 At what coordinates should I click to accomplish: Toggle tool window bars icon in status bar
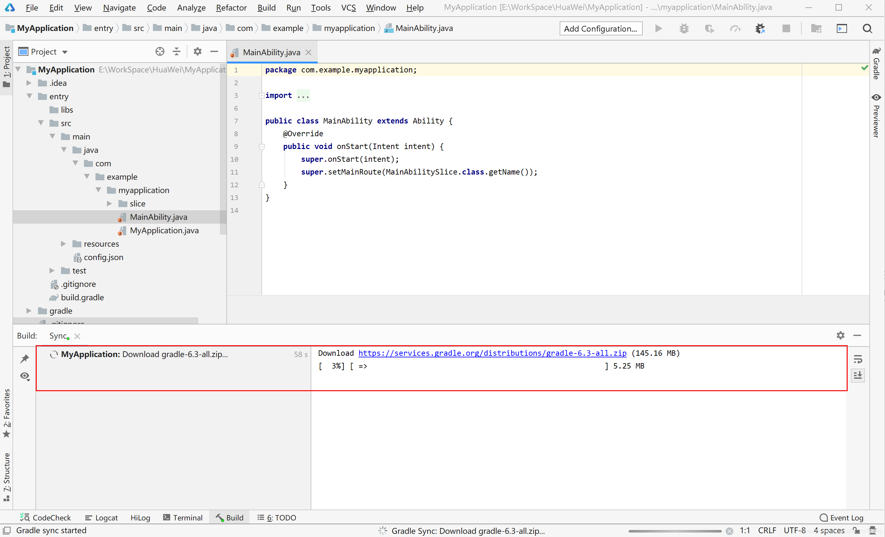(7, 530)
